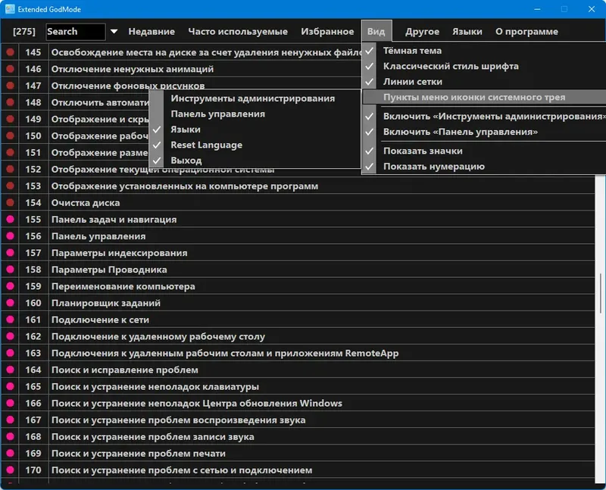
Task: Click the pink dot beside "Параметры Проводника"
Action: [x=8, y=269]
